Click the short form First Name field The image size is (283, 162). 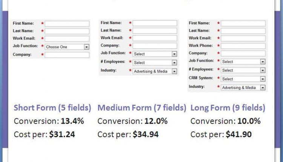click(x=67, y=24)
